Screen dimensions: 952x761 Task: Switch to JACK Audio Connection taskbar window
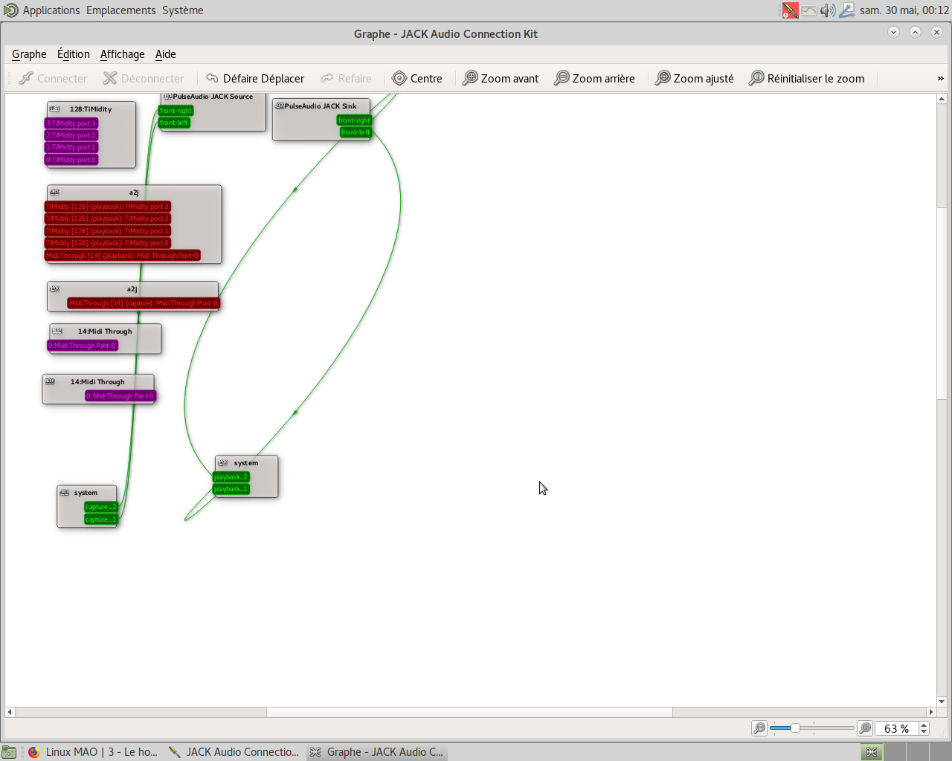pyautogui.click(x=234, y=752)
